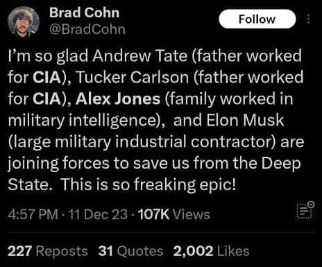View the 107K Views analytics
The height and width of the screenshot is (267, 322).
(174, 214)
